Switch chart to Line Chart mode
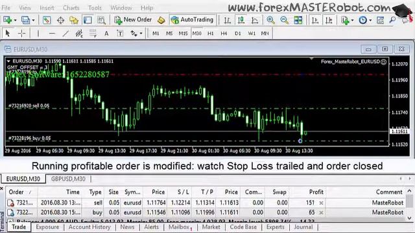 (255, 20)
